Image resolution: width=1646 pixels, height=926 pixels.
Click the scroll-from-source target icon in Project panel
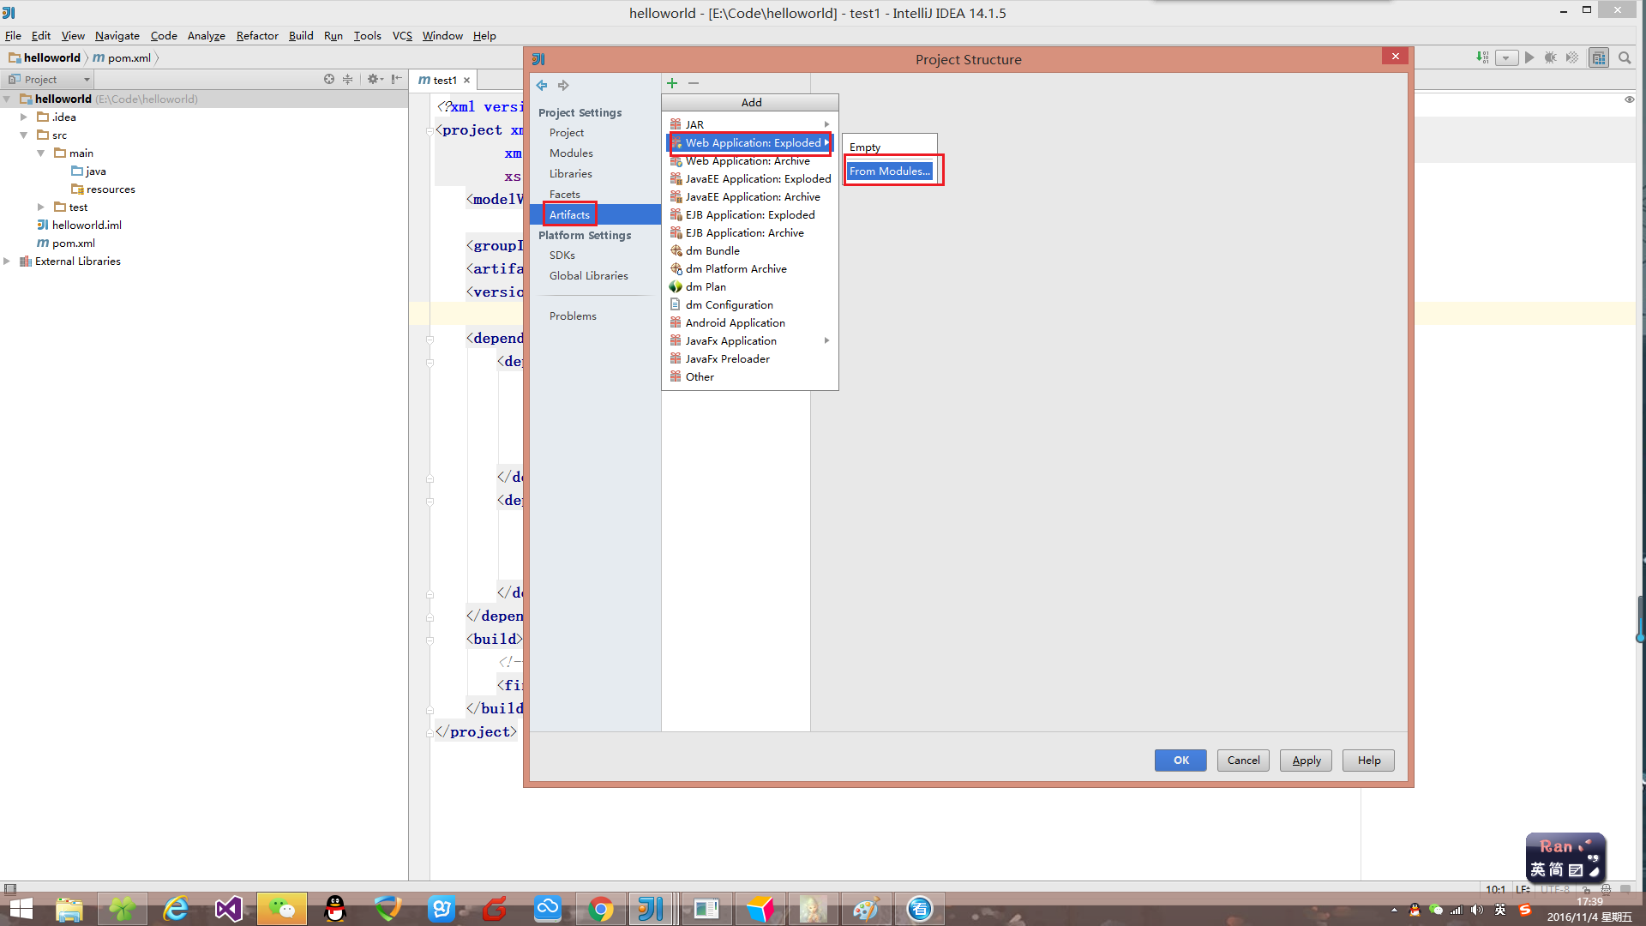point(329,79)
